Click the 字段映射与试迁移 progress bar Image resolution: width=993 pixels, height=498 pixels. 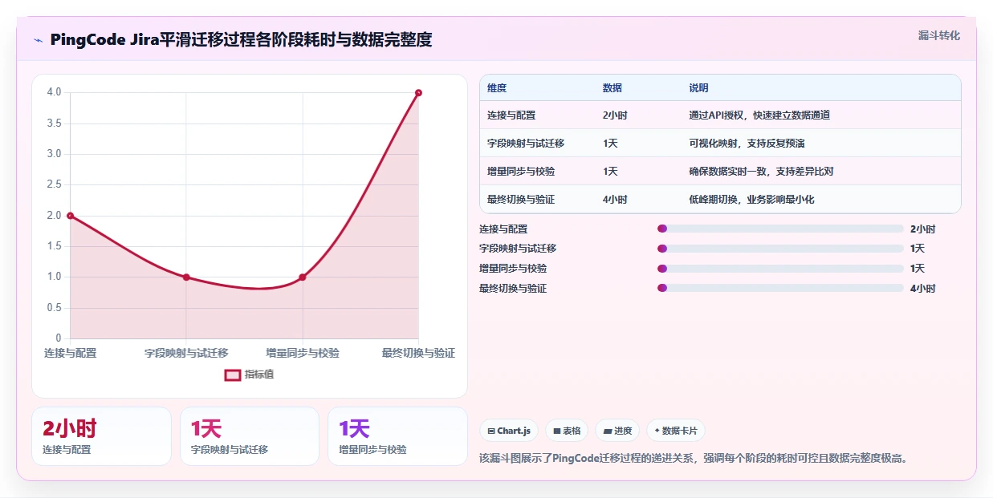(x=780, y=249)
